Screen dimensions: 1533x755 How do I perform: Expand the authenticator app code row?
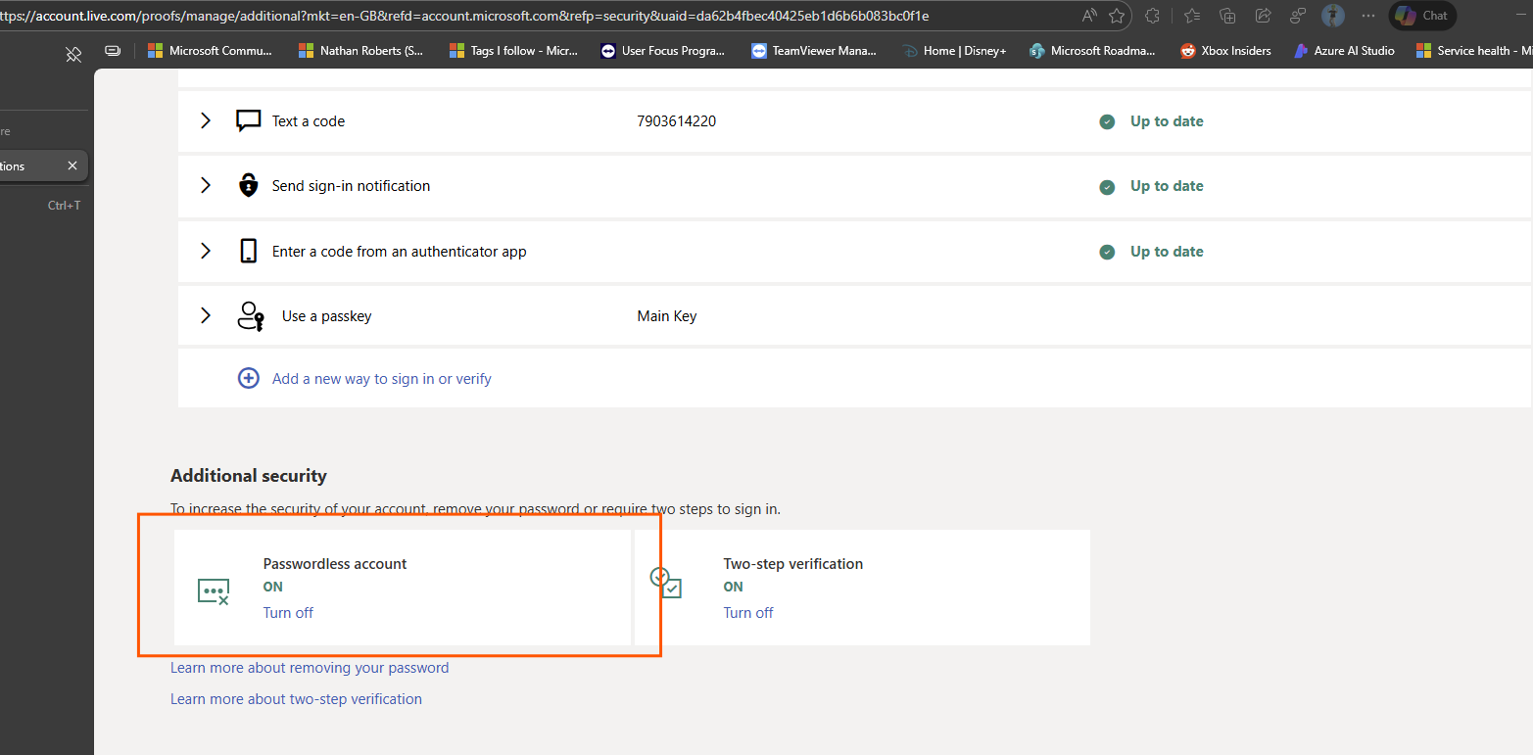(x=206, y=251)
